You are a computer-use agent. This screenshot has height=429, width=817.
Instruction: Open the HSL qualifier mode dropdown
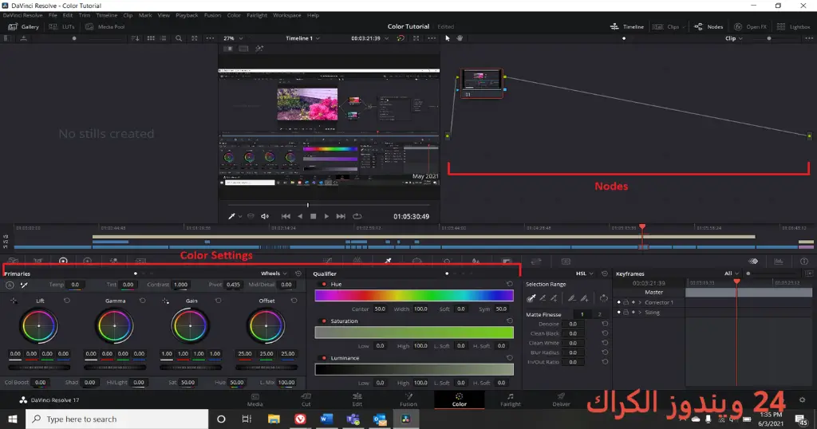[584, 274]
